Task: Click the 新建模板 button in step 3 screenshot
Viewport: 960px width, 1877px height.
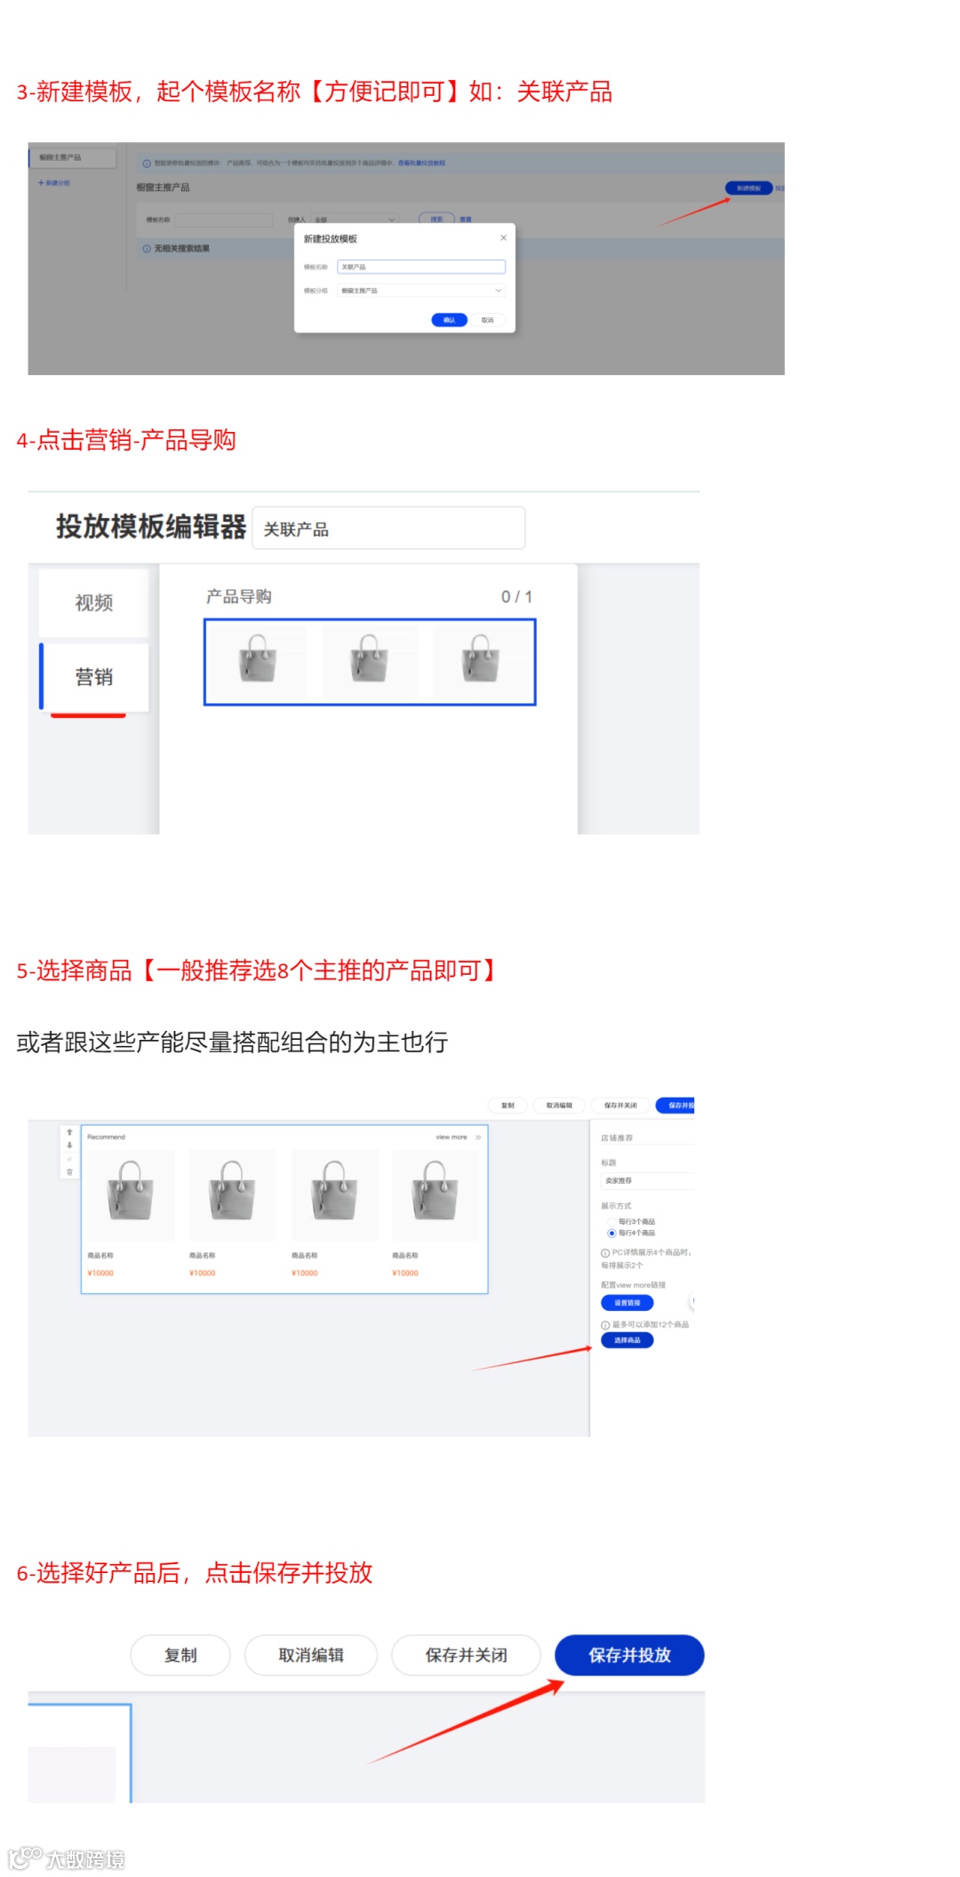Action: click(748, 188)
